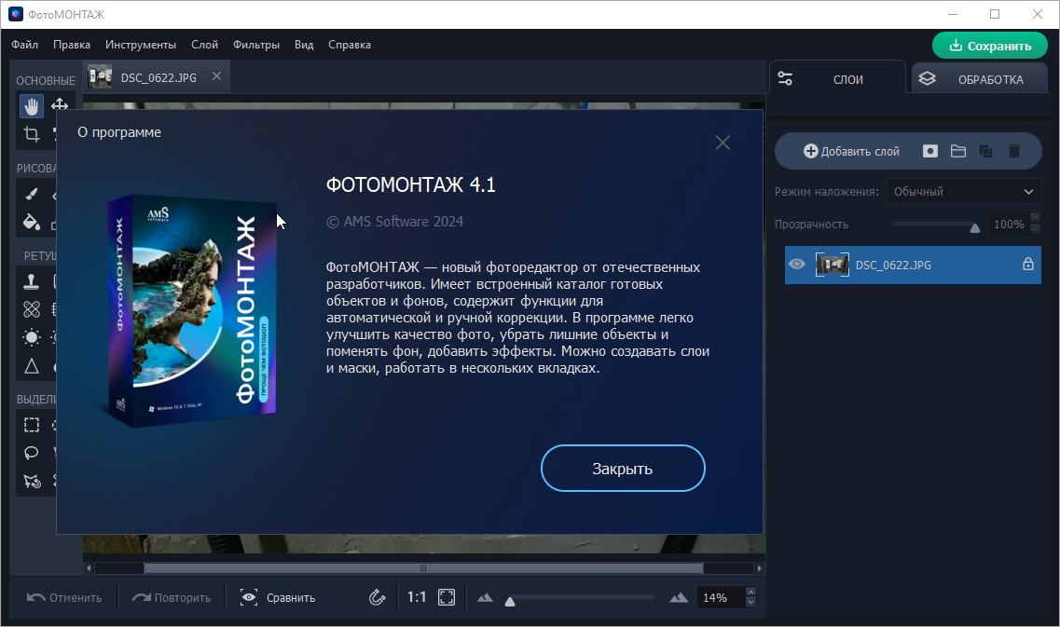Click the 14% zoom value field
The image size is (1060, 627).
pos(720,597)
